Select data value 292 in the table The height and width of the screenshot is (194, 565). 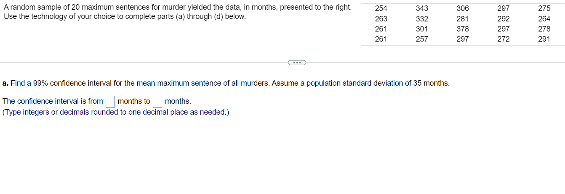pos(504,19)
